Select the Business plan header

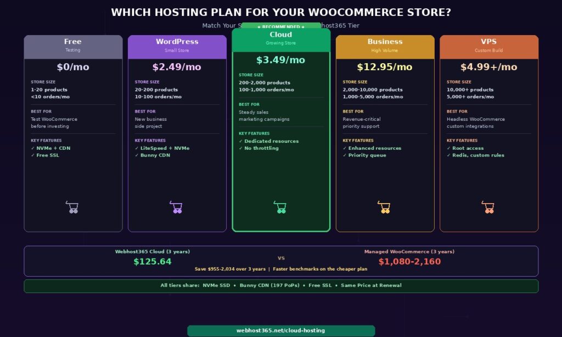(x=385, y=47)
